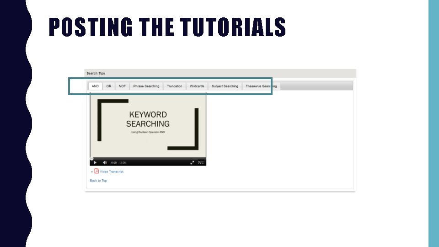Open the Phrase Searching tab

[146, 86]
